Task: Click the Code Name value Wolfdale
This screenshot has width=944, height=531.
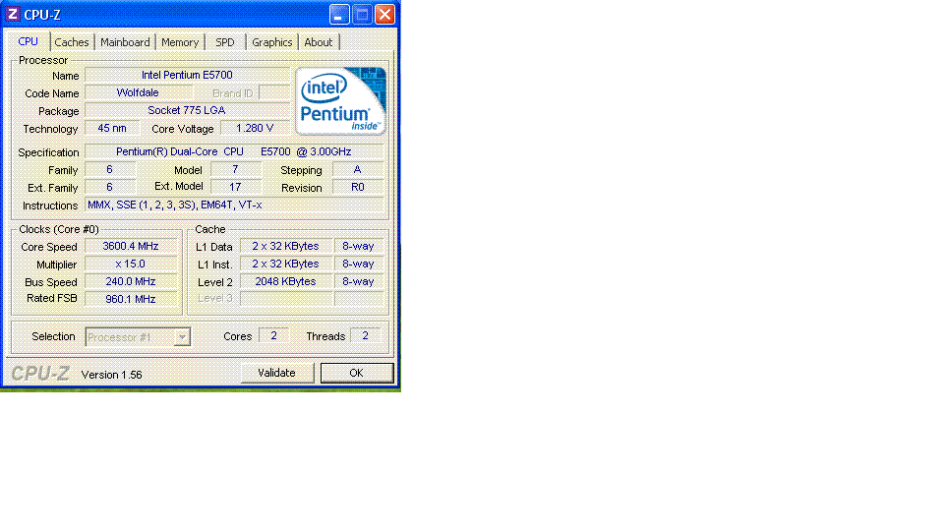Action: coord(139,92)
